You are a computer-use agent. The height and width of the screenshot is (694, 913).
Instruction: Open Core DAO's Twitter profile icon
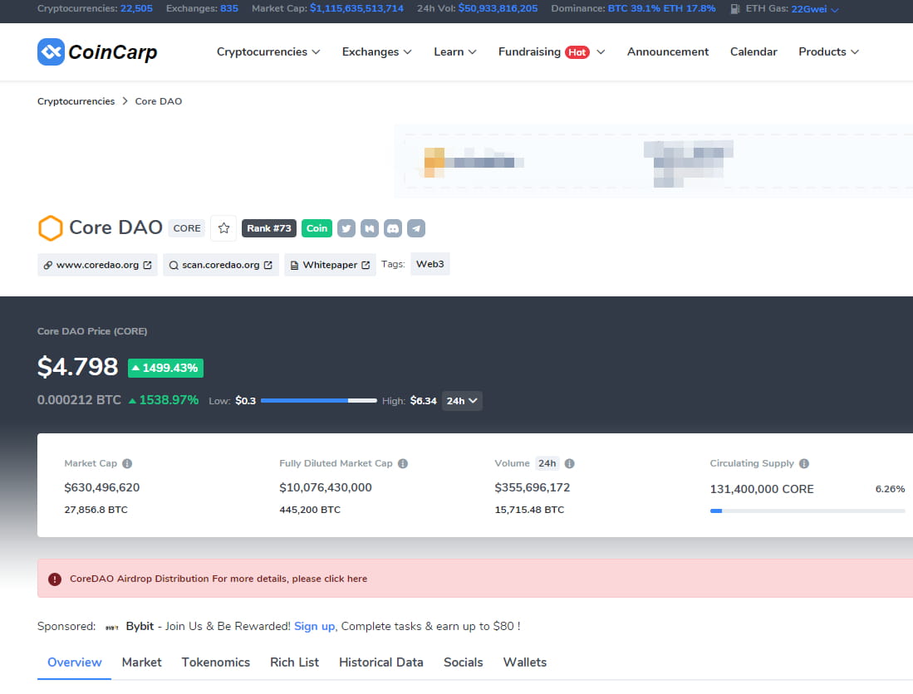coord(346,227)
